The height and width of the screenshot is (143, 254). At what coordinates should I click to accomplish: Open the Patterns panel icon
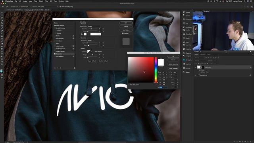pyautogui.click(x=184, y=68)
